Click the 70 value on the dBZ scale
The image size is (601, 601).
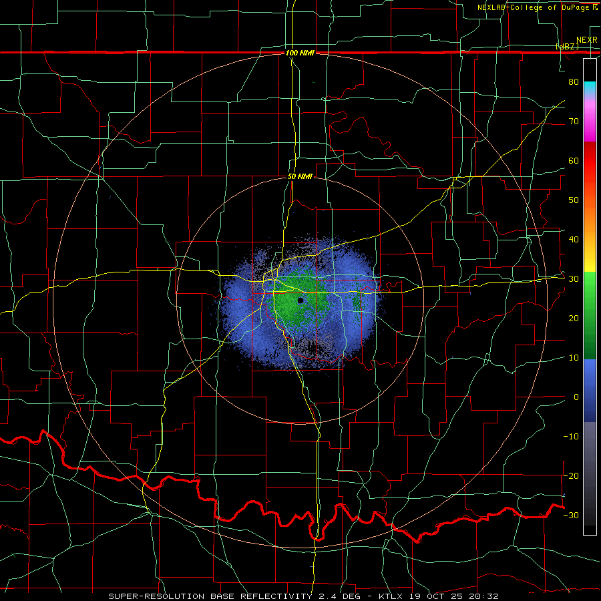point(574,121)
